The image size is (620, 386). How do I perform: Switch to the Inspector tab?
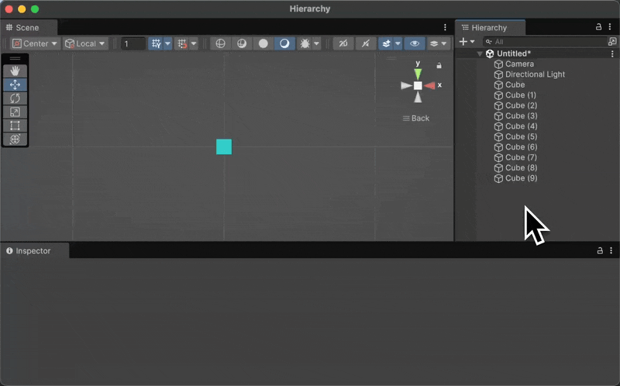[35, 250]
